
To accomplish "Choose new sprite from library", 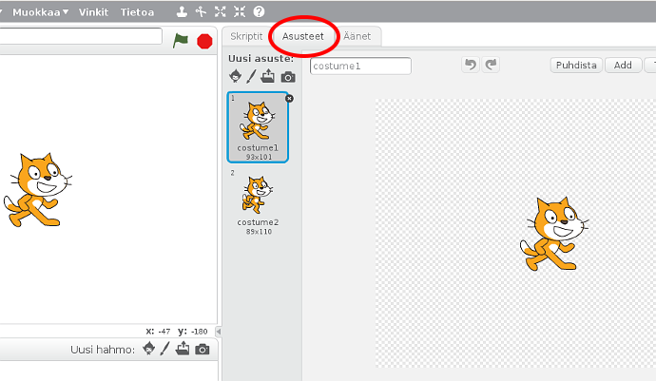I will tap(148, 349).
